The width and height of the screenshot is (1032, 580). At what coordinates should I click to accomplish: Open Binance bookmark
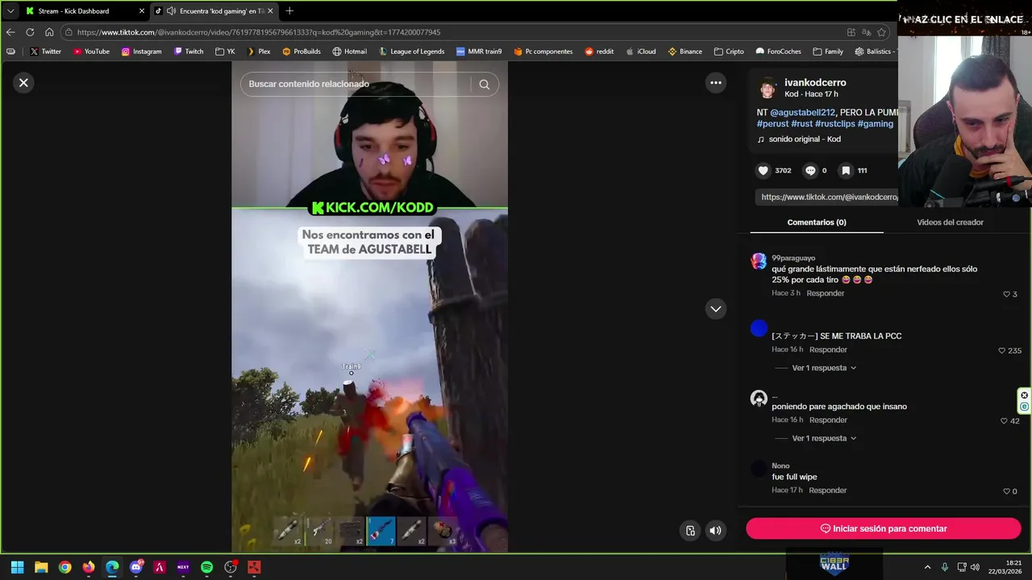[685, 52]
